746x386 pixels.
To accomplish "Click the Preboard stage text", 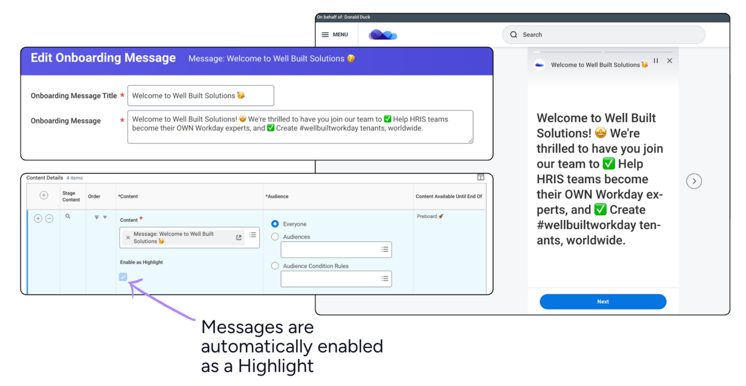I will click(x=430, y=217).
